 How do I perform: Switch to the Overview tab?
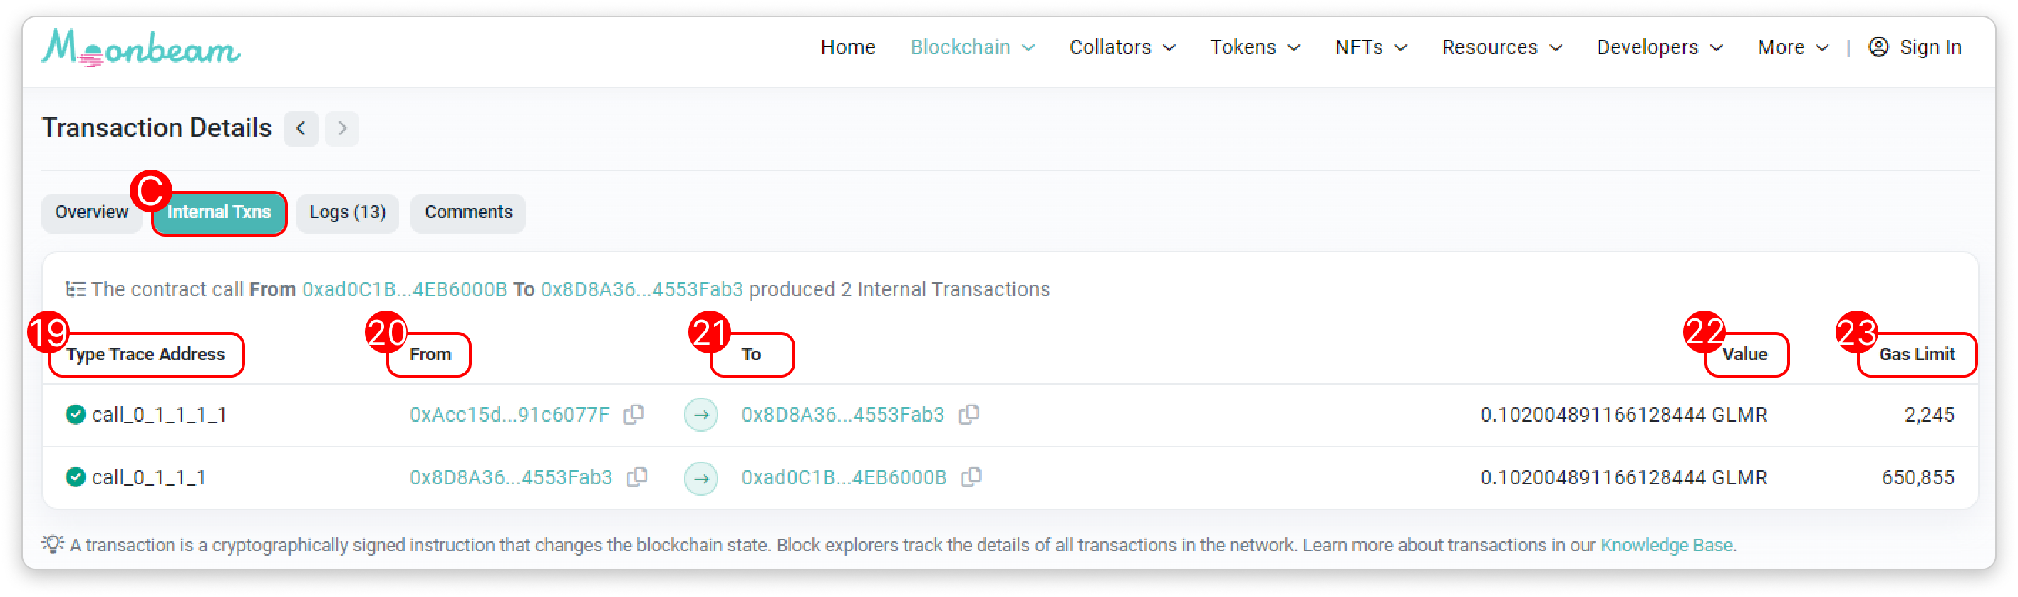point(91,212)
